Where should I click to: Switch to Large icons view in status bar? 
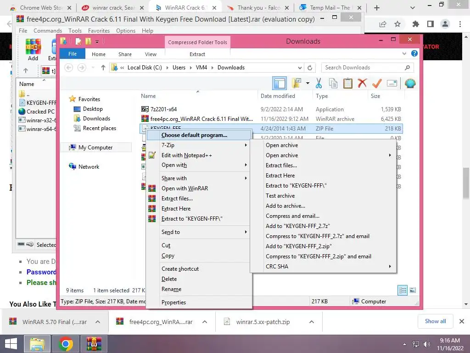click(413, 290)
